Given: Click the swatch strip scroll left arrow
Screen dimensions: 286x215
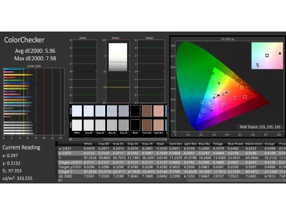Looking at the screenshot, I should 70,139.
